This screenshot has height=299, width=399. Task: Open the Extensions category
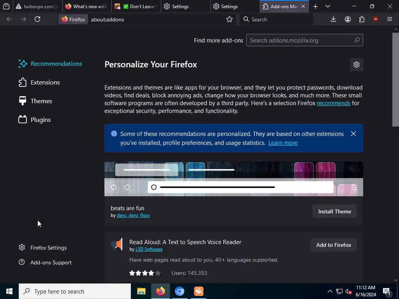coord(39,83)
